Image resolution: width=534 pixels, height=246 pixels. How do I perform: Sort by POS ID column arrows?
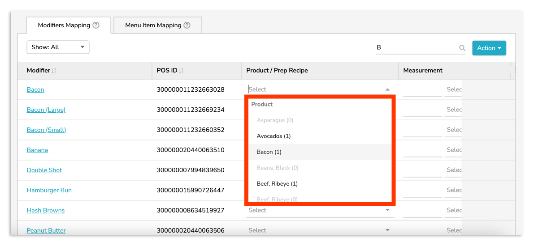182,71
